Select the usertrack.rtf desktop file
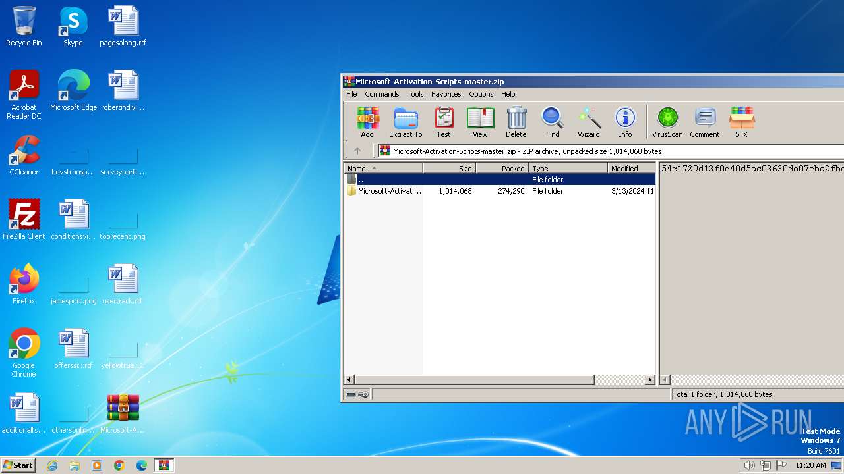The image size is (844, 474). coord(123,284)
